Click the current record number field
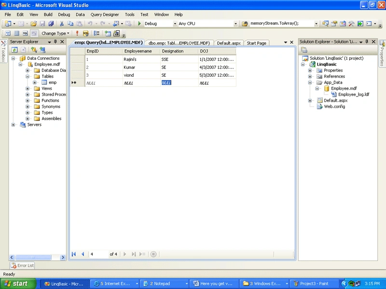Viewport: 386px width, 289px height. (99, 254)
